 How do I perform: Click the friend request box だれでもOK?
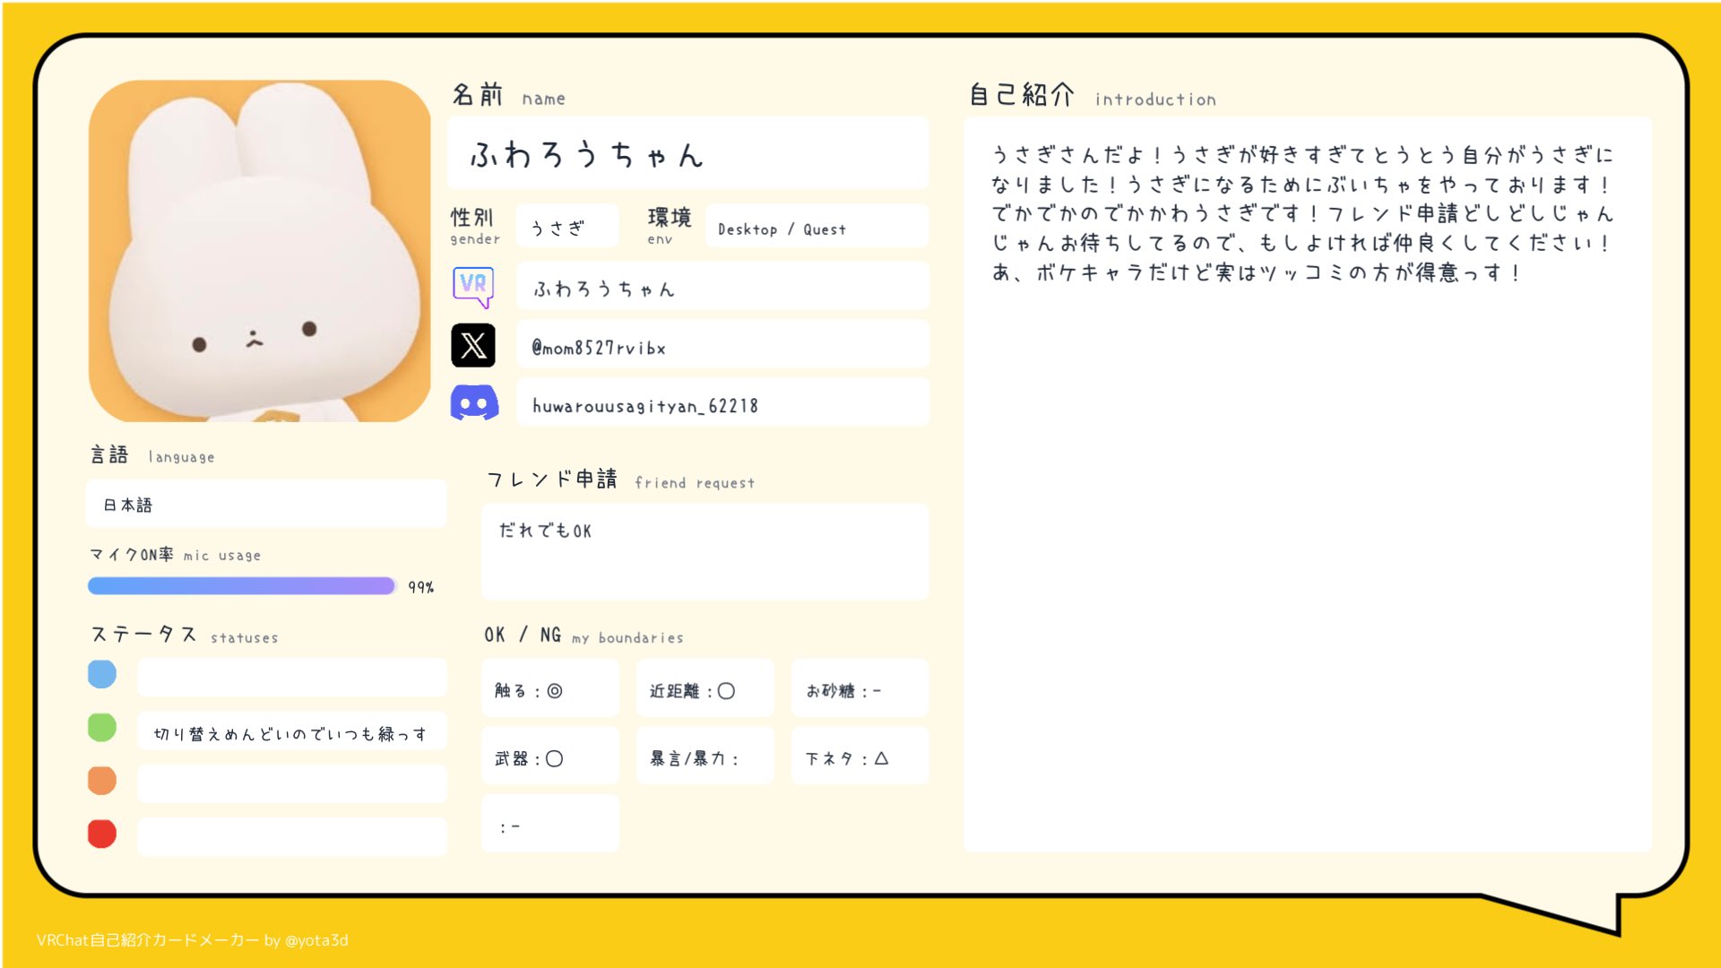pyautogui.click(x=705, y=551)
